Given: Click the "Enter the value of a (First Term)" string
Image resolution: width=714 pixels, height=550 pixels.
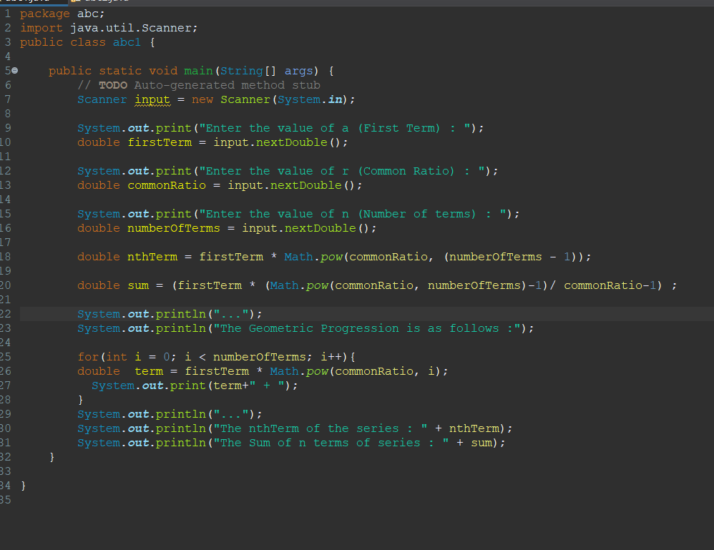Looking at the screenshot, I should (336, 128).
